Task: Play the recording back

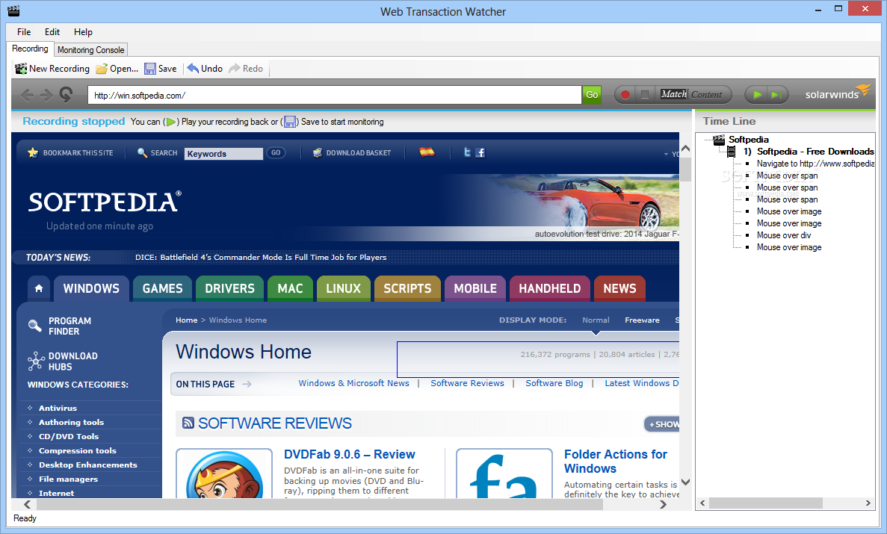Action: (758, 94)
